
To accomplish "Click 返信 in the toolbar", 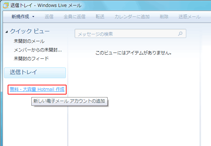I will click(x=49, y=17).
